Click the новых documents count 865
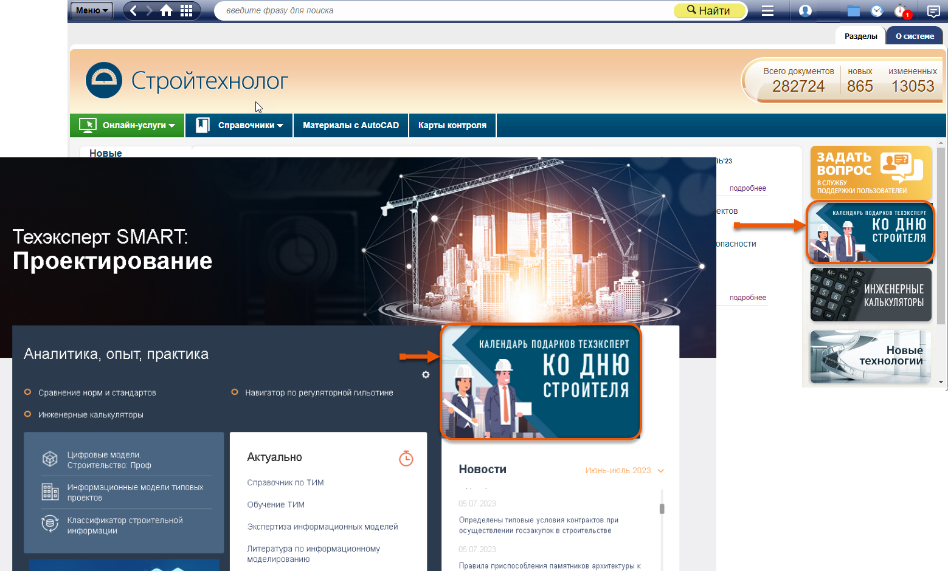 [860, 86]
